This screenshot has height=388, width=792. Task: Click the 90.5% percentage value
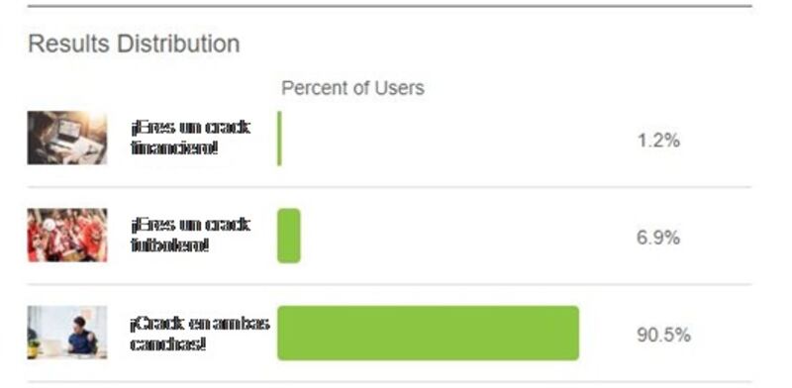(x=663, y=335)
